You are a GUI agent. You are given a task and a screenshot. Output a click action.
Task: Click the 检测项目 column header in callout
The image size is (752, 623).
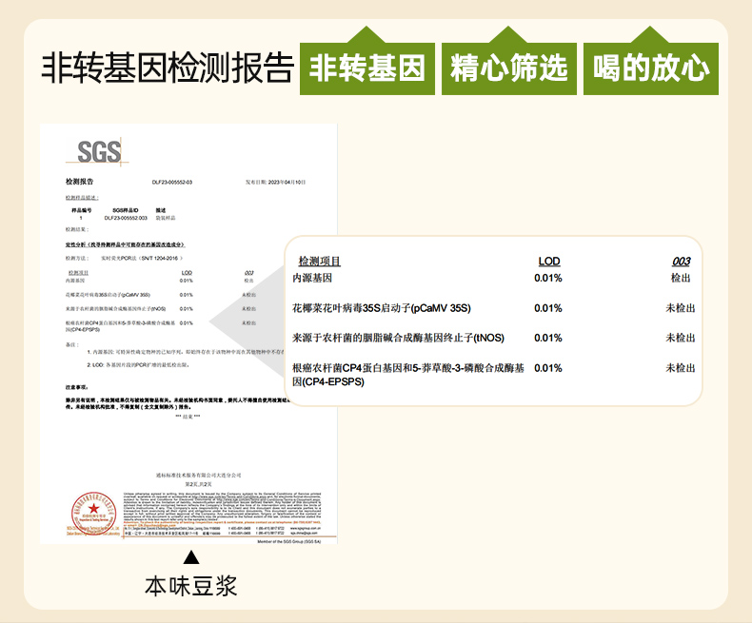coord(319,262)
